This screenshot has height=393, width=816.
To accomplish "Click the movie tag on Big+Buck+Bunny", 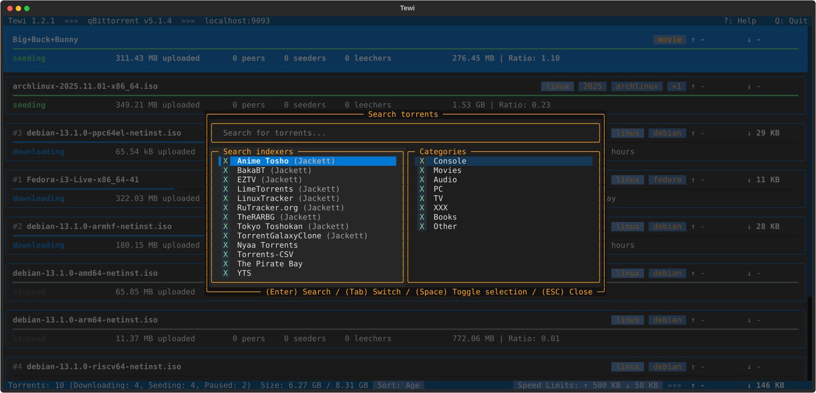I will (x=669, y=40).
